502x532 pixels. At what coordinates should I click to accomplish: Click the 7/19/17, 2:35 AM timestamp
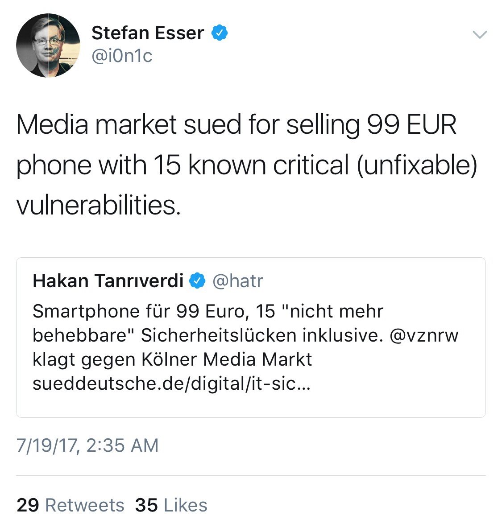[87, 445]
